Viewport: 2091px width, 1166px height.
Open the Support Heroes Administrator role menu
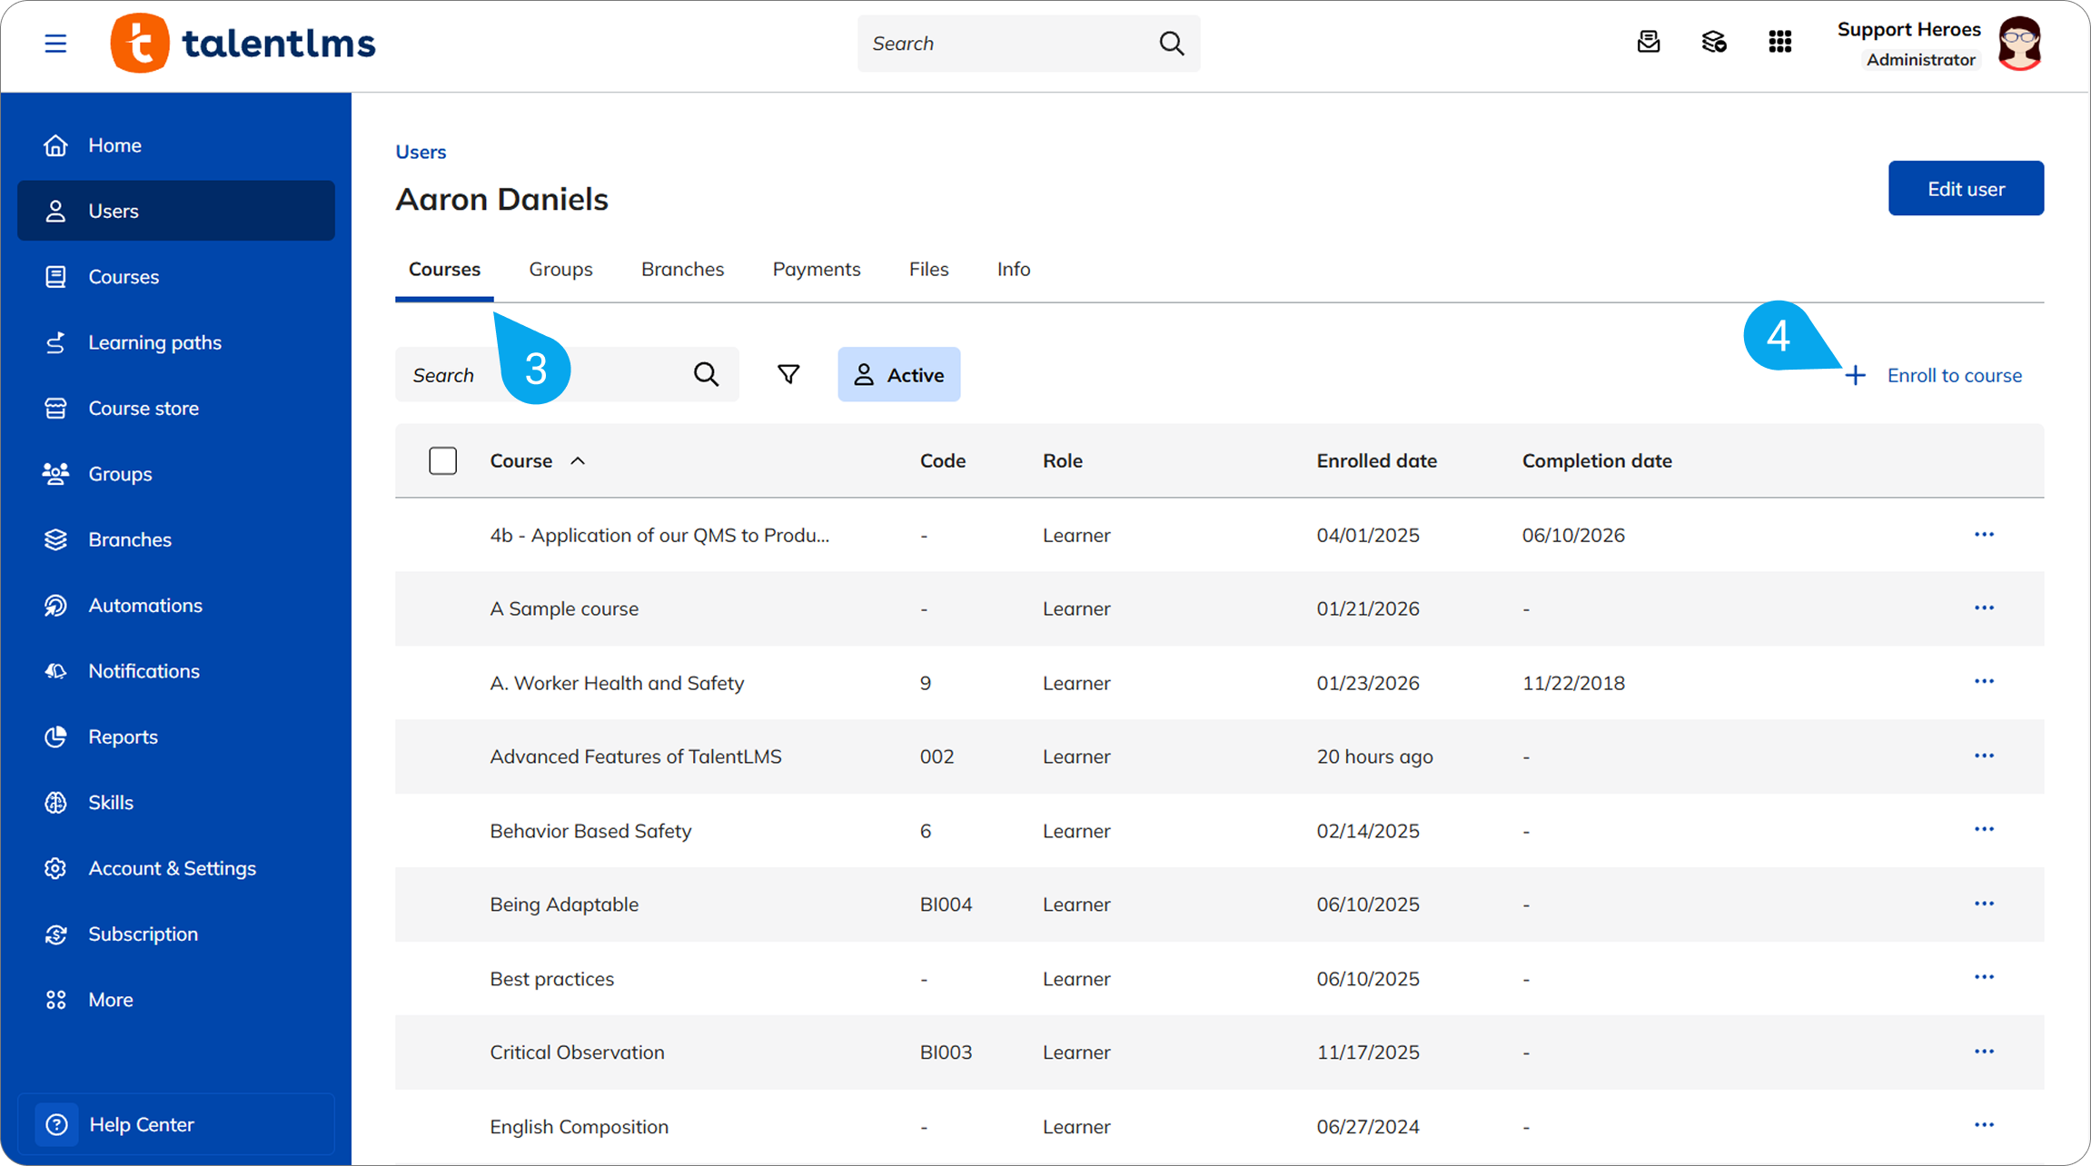[1908, 44]
